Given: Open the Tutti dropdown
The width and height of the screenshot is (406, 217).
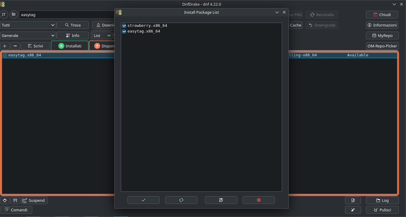Looking at the screenshot, I should (28, 25).
